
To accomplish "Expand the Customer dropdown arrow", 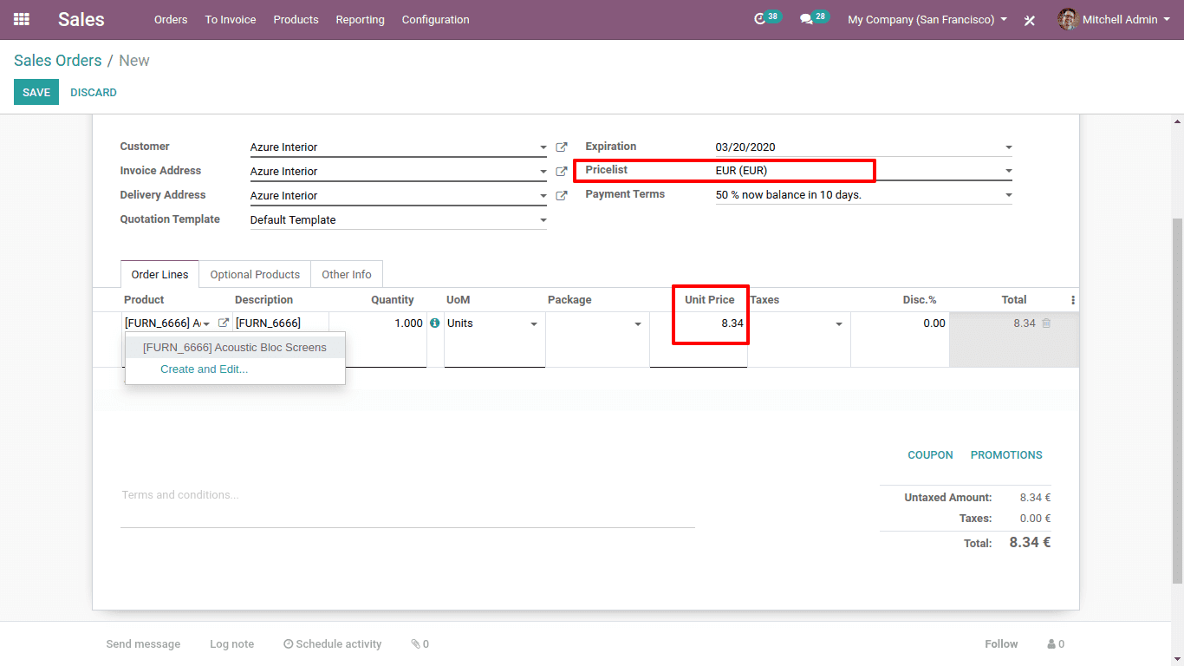I will (543, 147).
